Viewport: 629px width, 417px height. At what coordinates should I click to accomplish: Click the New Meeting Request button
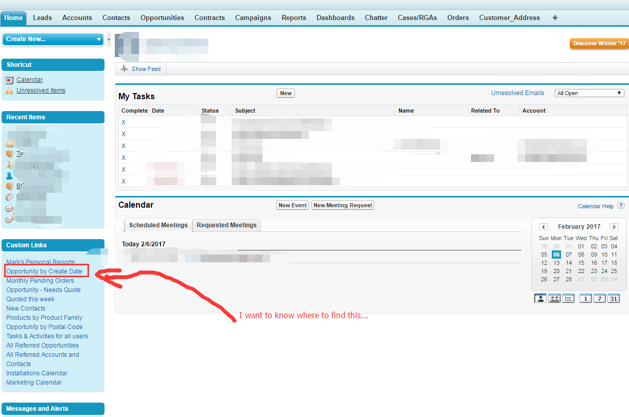coord(343,205)
